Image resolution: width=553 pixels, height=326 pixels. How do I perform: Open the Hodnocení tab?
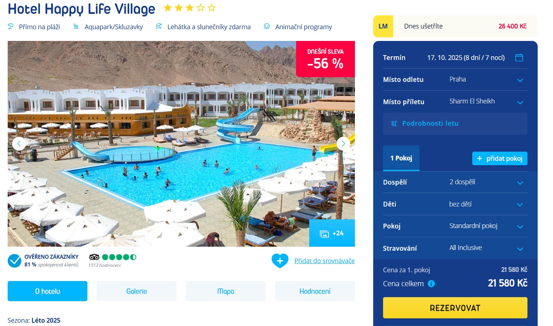pos(315,291)
